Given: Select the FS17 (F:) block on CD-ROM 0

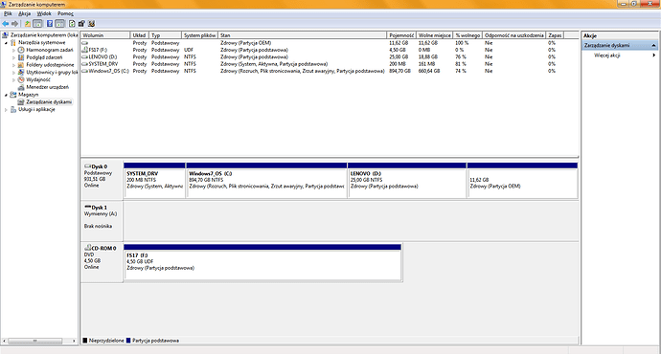Looking at the screenshot, I should 262,262.
